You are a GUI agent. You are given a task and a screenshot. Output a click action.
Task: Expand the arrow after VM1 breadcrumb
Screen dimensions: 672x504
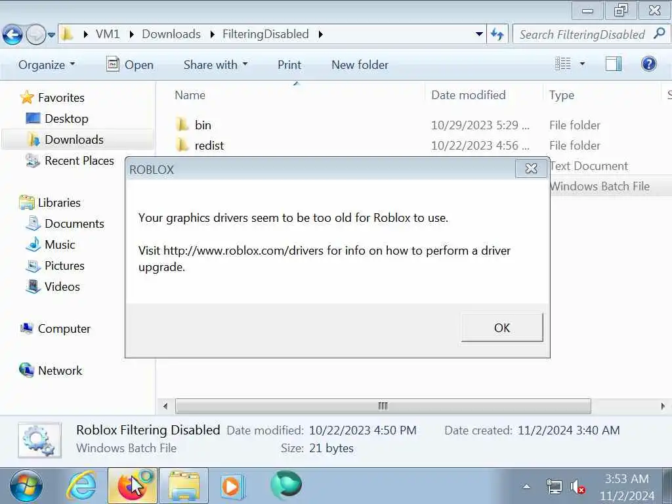pos(131,34)
